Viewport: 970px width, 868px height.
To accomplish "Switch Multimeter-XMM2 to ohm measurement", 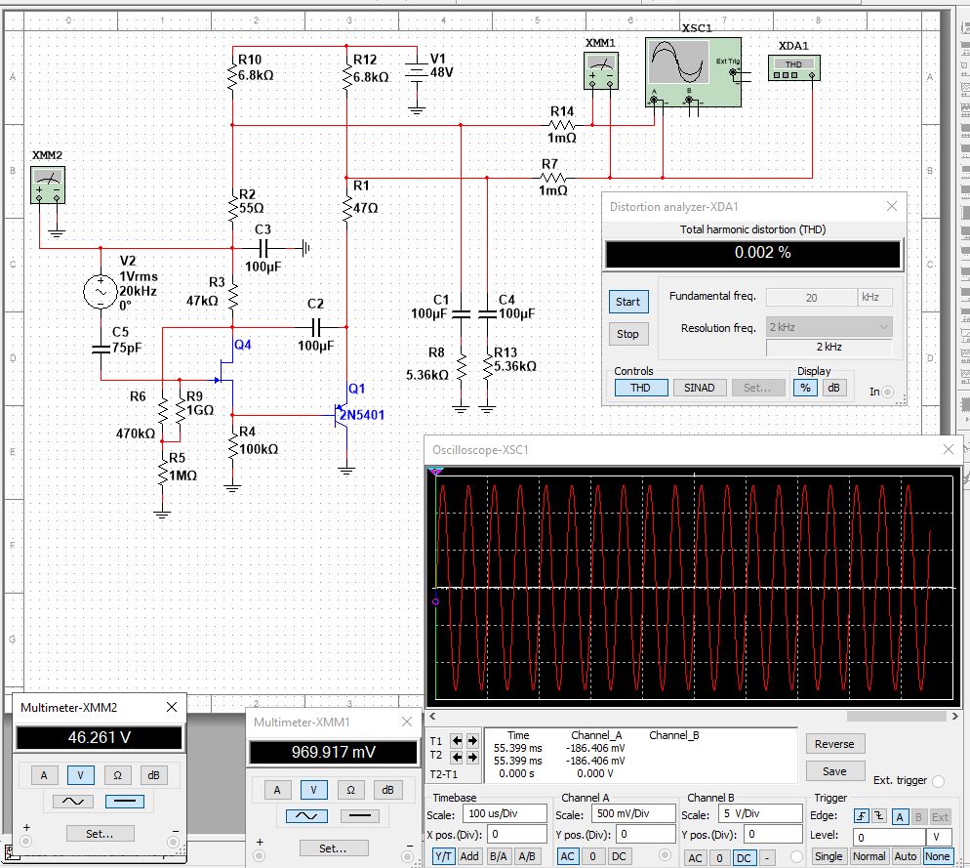I will click(x=117, y=775).
